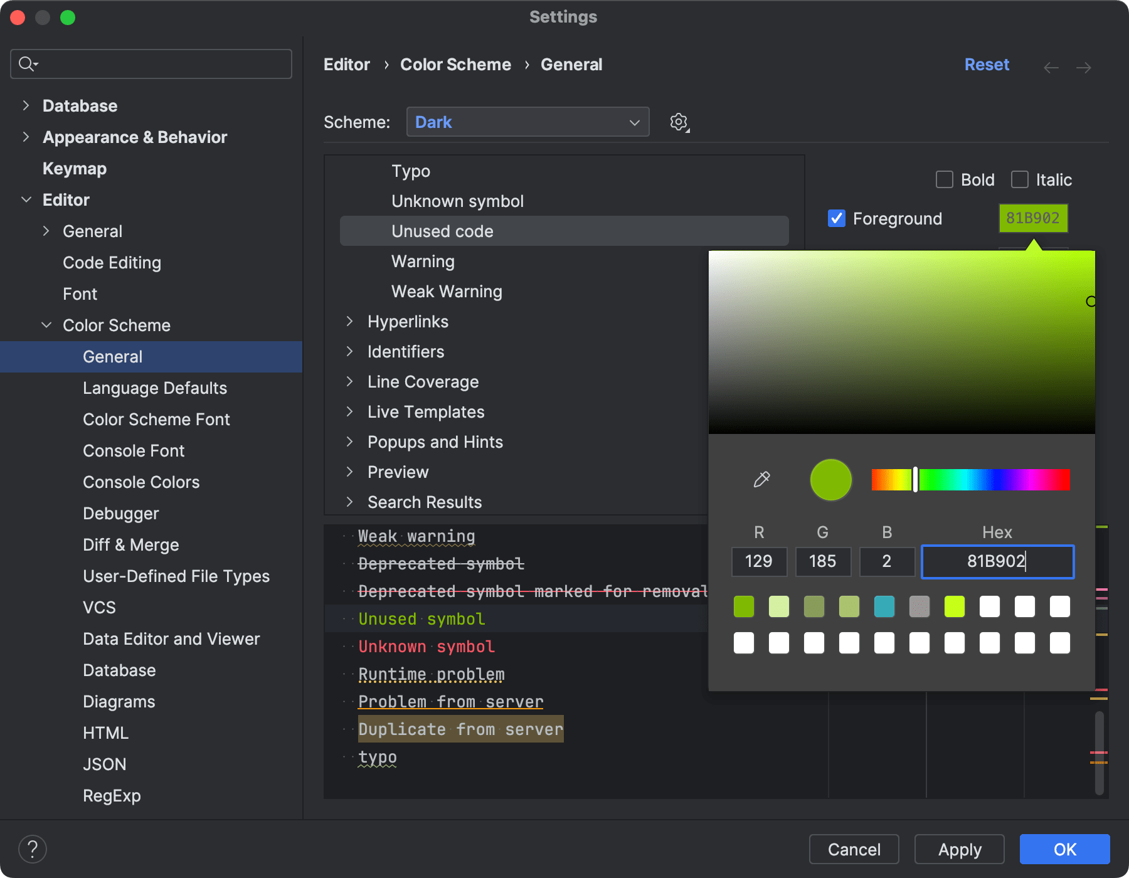Click the Reset link
This screenshot has width=1129, height=878.
point(986,64)
